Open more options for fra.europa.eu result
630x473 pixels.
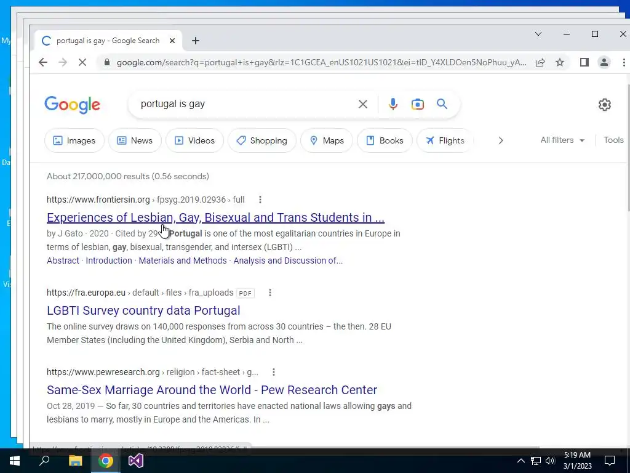coord(270,293)
